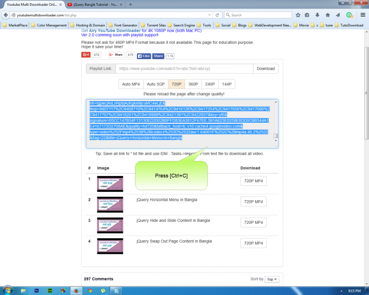Click the paper plane send icon
This screenshot has width=369, height=295.
click(x=338, y=15)
